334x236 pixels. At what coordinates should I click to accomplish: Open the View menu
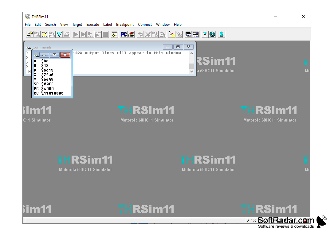coord(64,25)
